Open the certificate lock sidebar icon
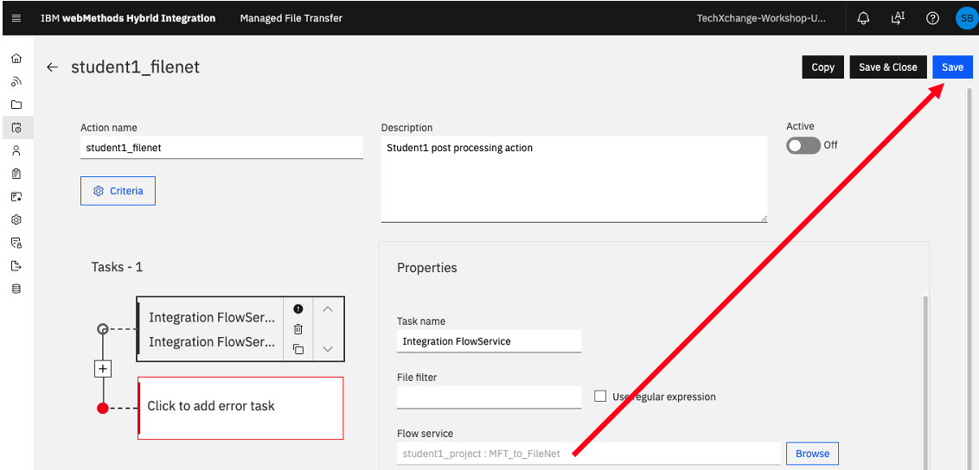Image resolution: width=979 pixels, height=470 pixels. click(x=16, y=243)
